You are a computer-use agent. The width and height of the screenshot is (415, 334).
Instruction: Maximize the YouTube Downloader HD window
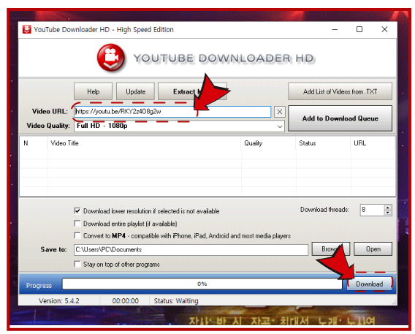359,29
